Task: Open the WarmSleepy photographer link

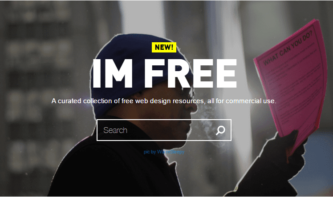Action: click(171, 152)
